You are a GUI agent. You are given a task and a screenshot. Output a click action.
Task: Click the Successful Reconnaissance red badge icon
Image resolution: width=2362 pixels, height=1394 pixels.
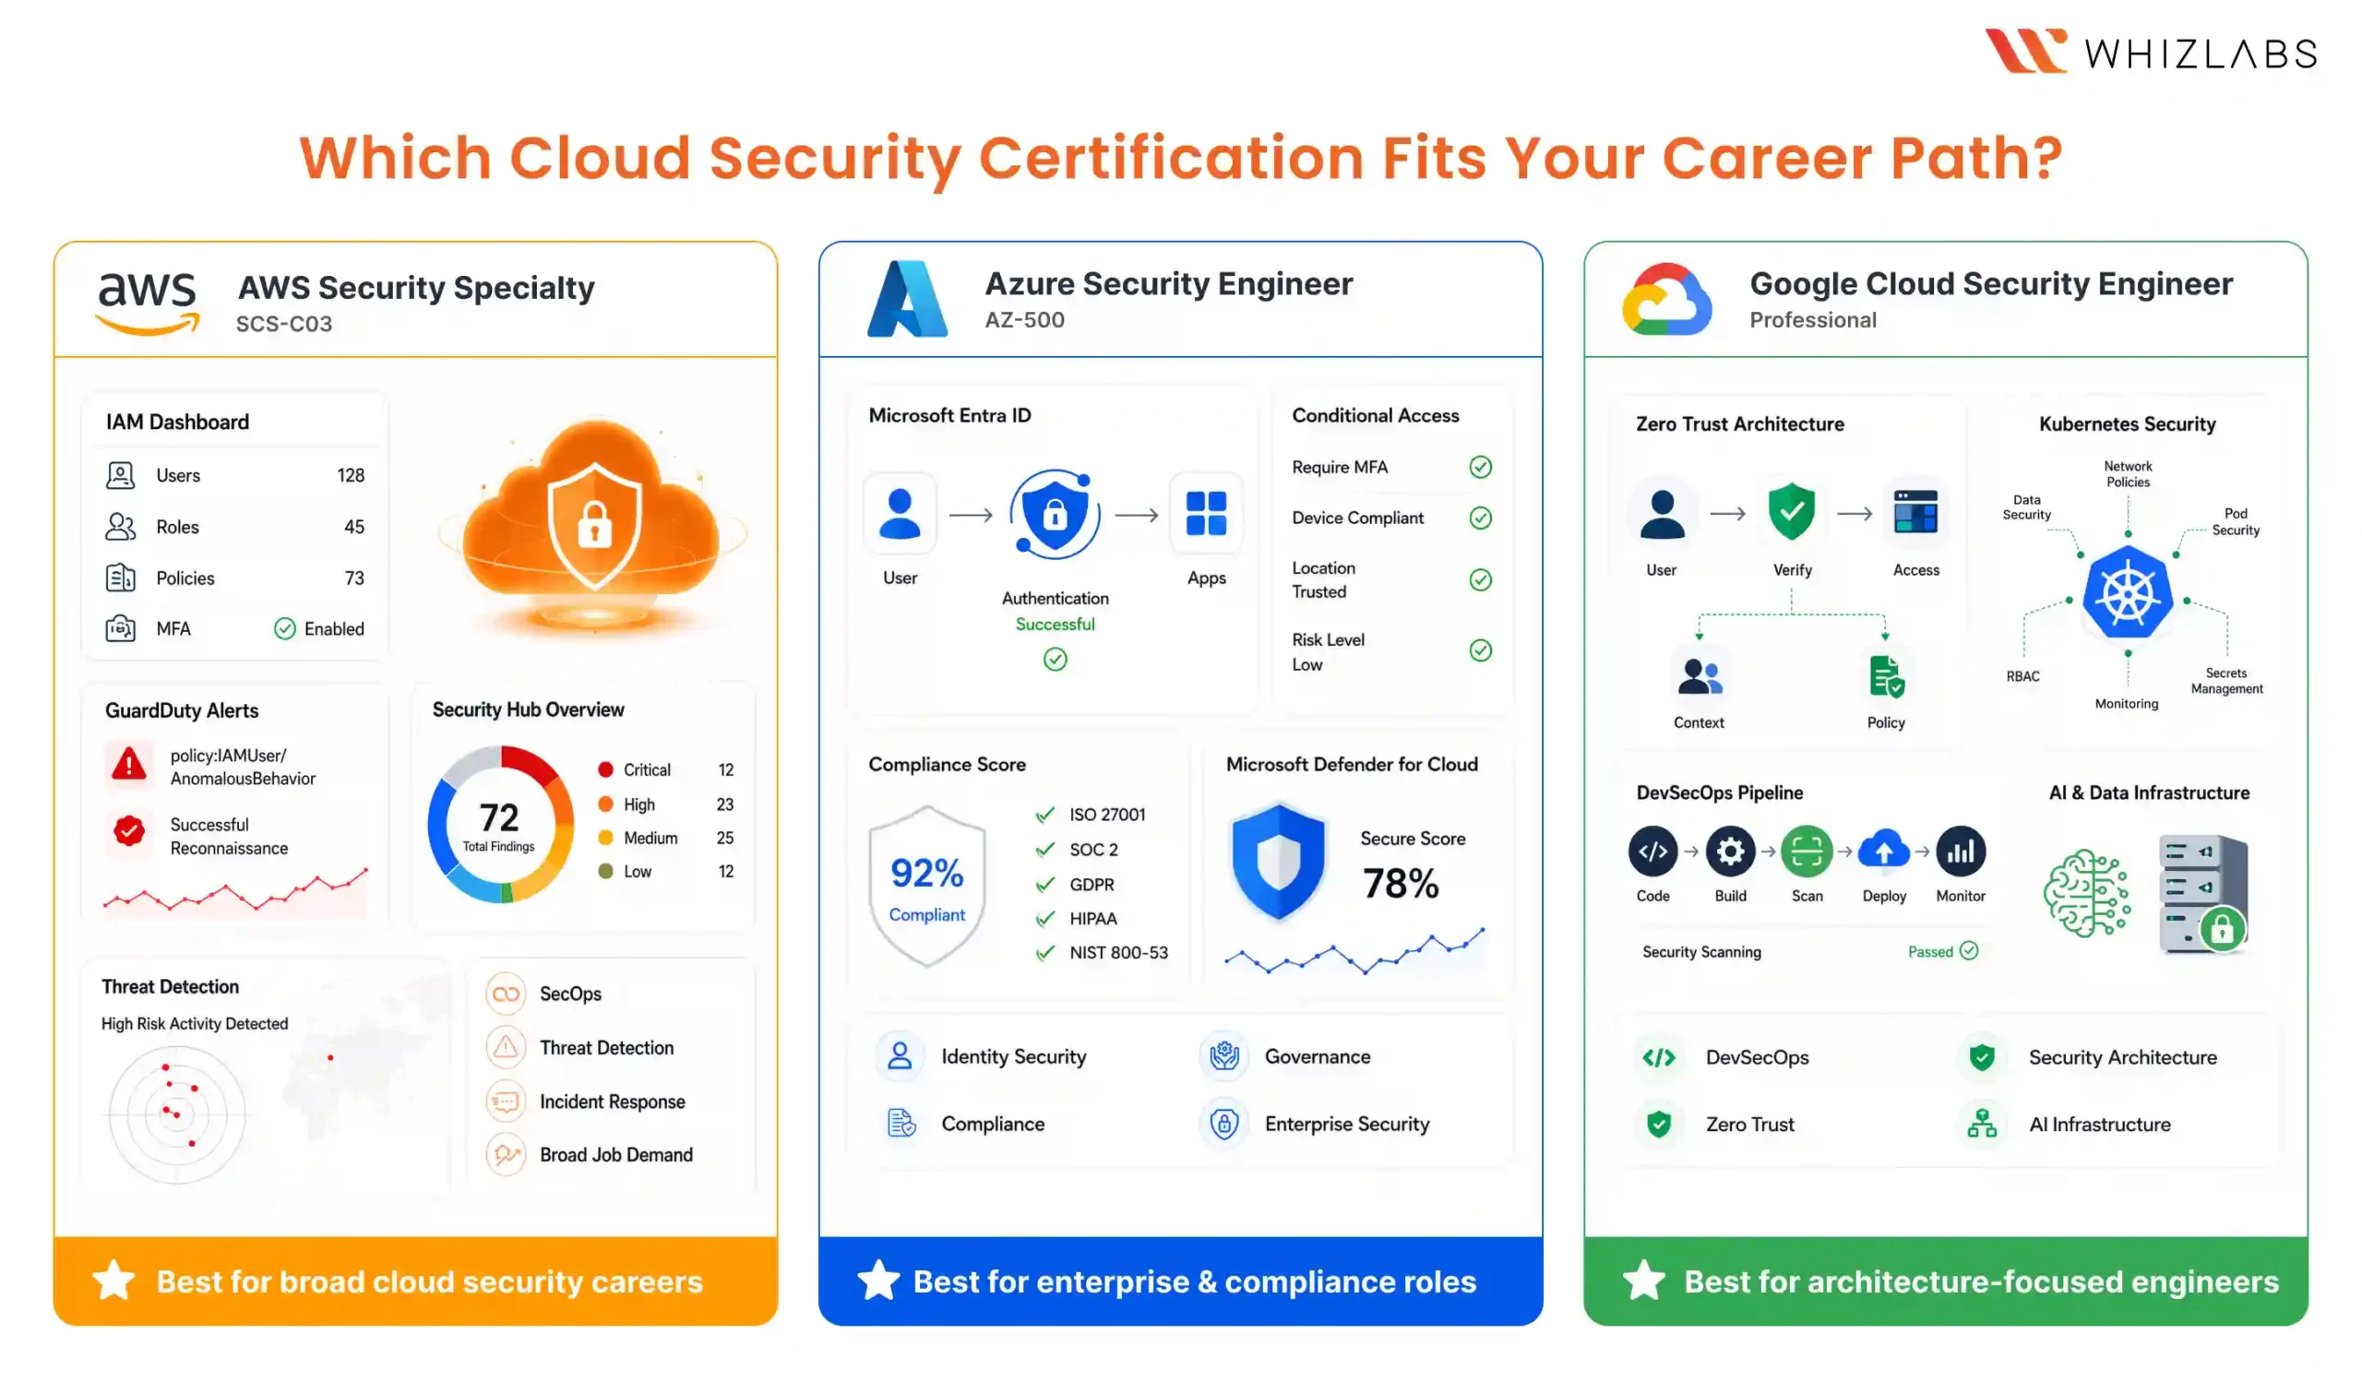coord(128,830)
